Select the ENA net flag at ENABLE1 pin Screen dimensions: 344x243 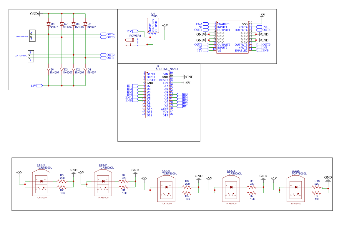pyautogui.click(x=202, y=24)
